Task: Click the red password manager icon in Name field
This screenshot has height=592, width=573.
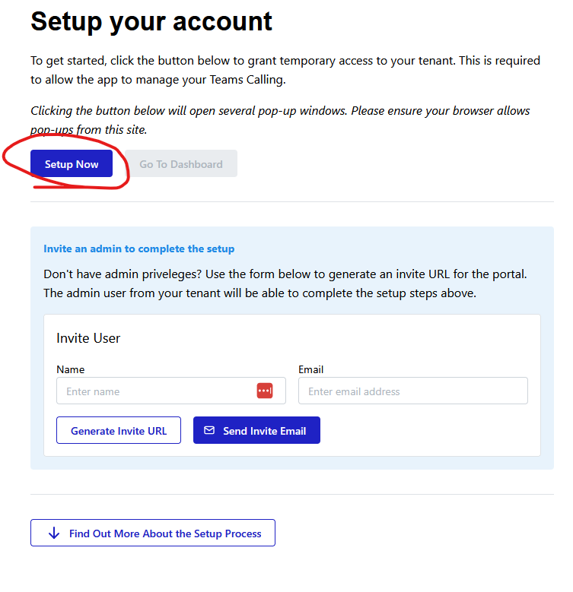Action: pos(265,391)
